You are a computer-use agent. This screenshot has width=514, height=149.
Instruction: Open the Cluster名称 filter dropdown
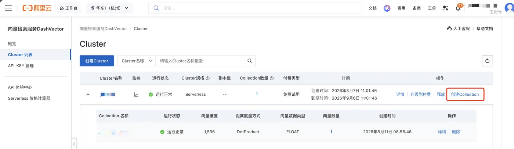(x=137, y=61)
